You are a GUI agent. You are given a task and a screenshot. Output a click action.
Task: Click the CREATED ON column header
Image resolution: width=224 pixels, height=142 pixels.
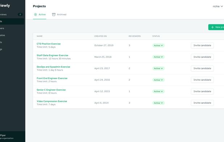100,36
